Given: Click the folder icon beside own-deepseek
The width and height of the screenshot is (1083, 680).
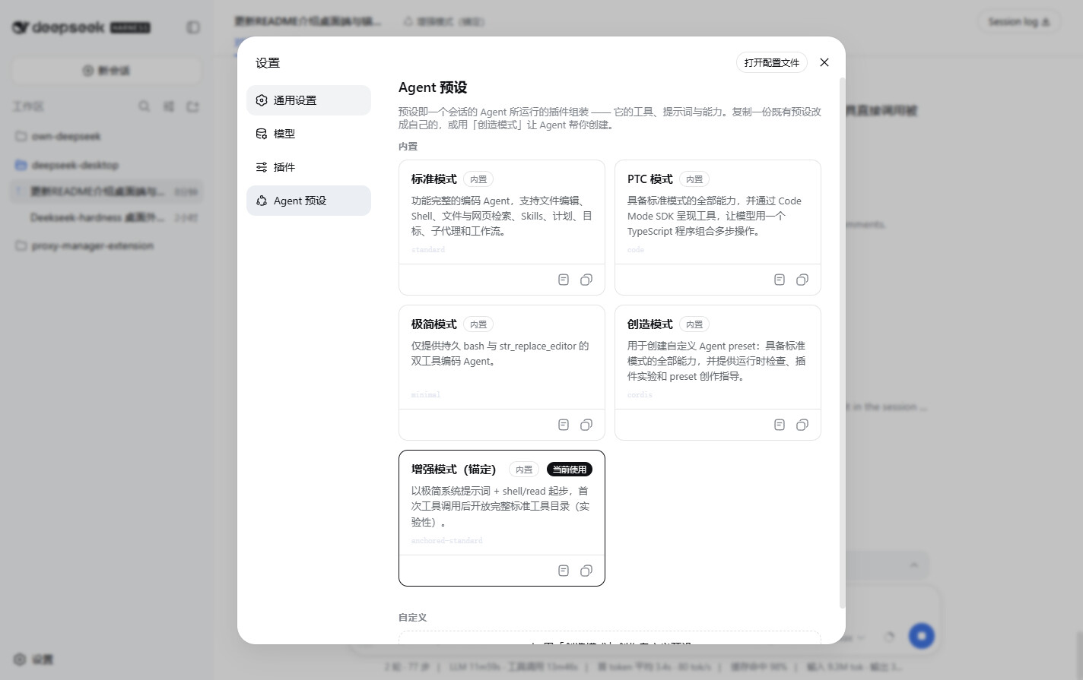Looking at the screenshot, I should tap(21, 136).
